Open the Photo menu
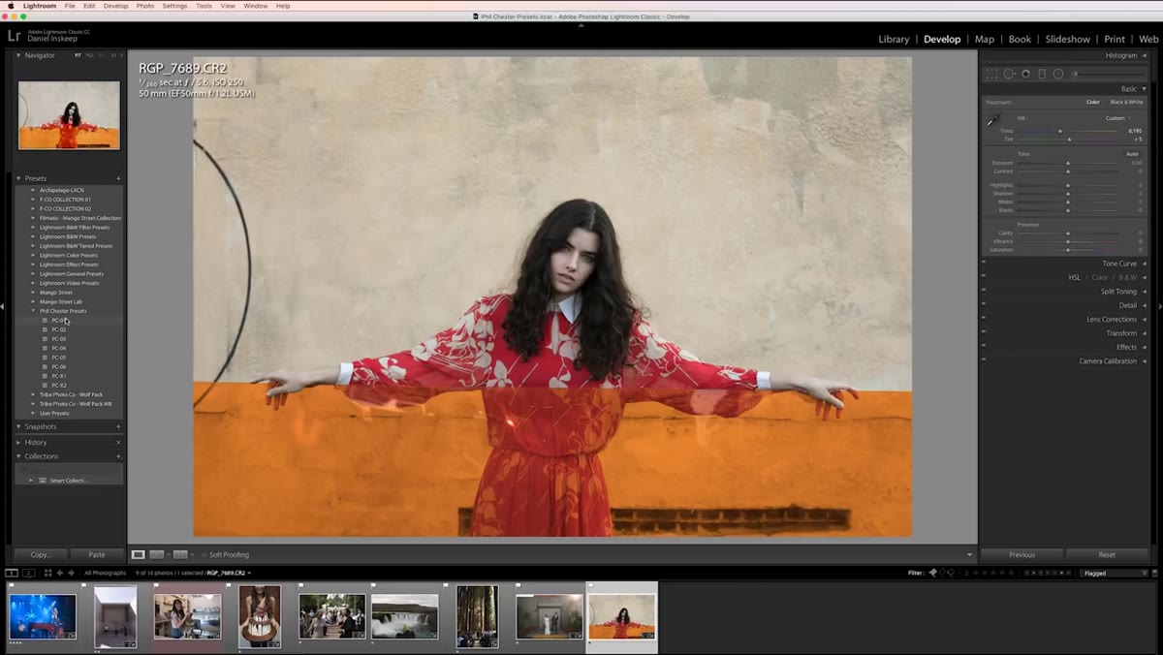The height and width of the screenshot is (655, 1163). click(145, 6)
